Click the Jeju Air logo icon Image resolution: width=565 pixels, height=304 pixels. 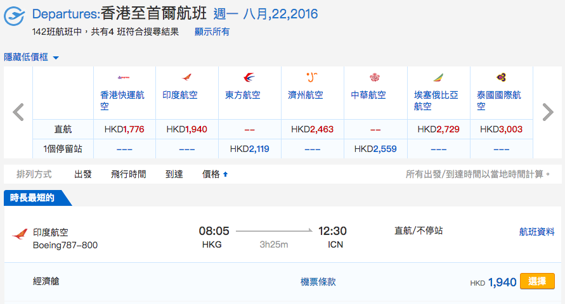pos(312,77)
